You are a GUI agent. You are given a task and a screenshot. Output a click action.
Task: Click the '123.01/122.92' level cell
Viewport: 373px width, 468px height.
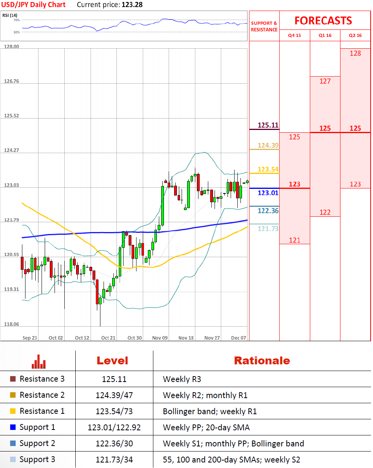coord(114,428)
